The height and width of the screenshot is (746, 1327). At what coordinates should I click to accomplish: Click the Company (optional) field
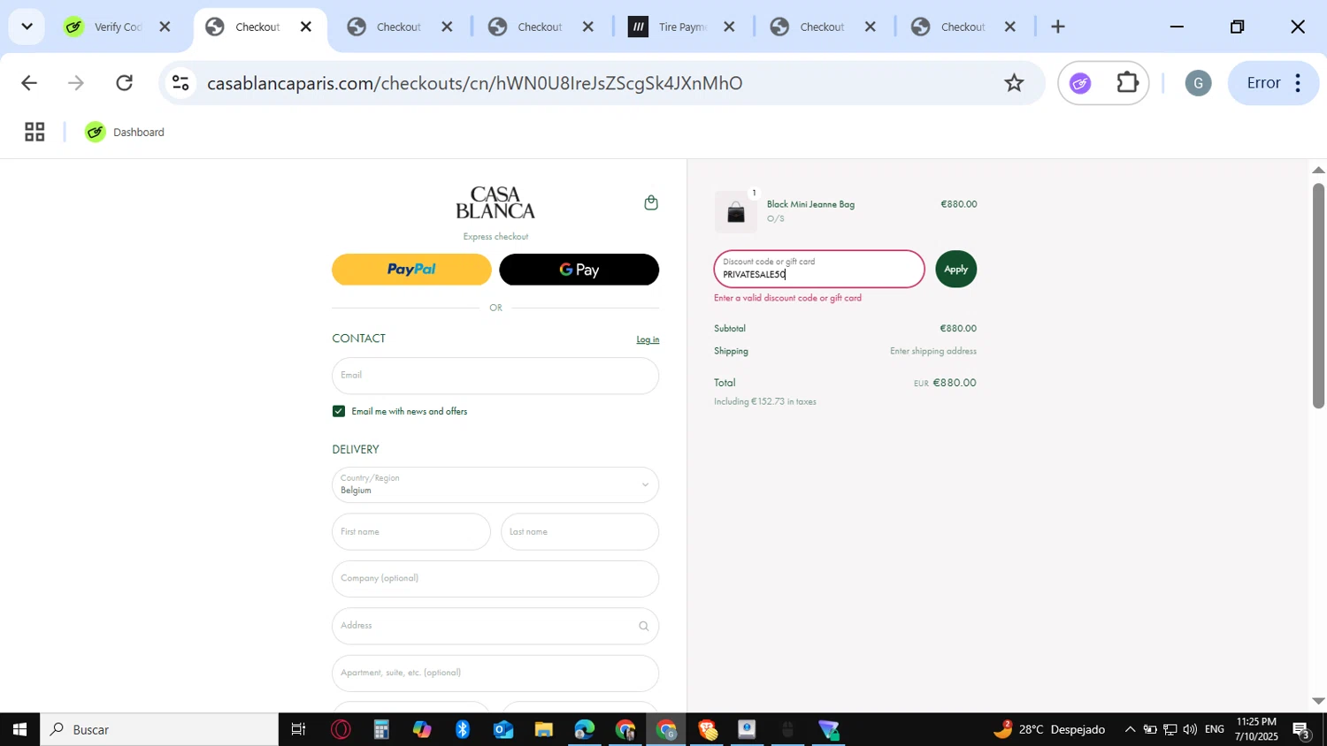pyautogui.click(x=495, y=579)
